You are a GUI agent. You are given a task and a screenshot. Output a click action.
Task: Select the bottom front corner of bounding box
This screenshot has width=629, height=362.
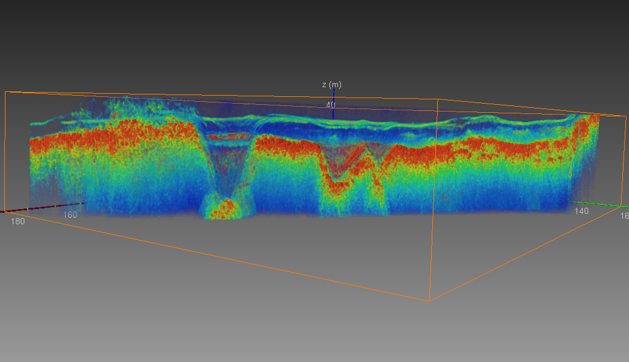[428, 300]
